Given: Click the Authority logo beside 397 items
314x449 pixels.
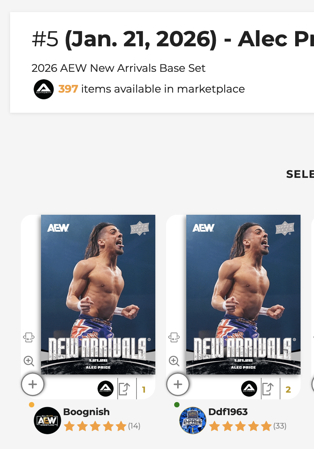Looking at the screenshot, I should (44, 89).
